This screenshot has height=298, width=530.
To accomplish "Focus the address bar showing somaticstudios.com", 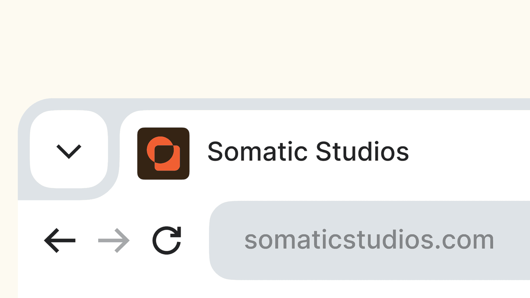I will pos(369,240).
